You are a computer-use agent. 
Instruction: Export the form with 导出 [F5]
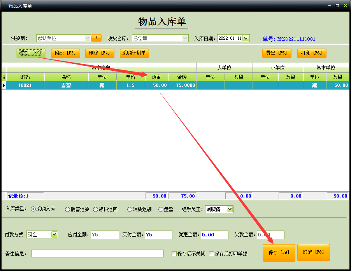pyautogui.click(x=276, y=53)
